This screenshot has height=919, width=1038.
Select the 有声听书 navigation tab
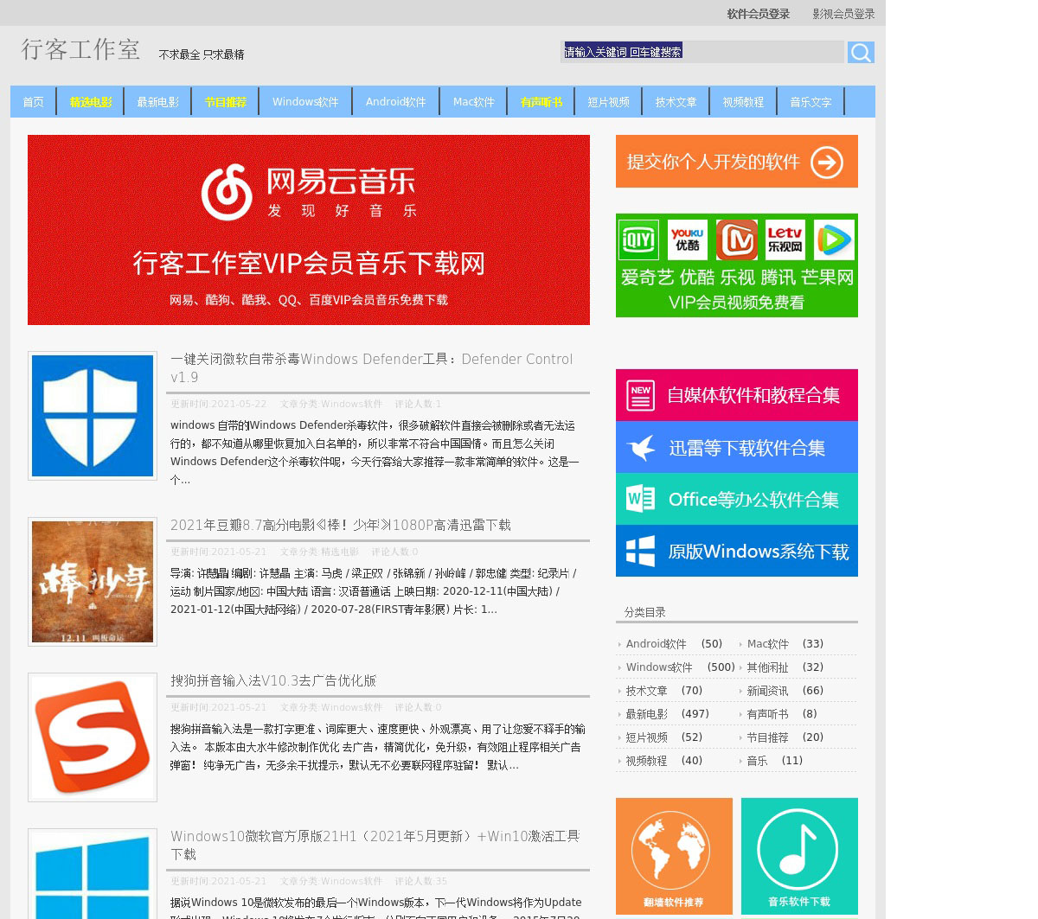(541, 102)
